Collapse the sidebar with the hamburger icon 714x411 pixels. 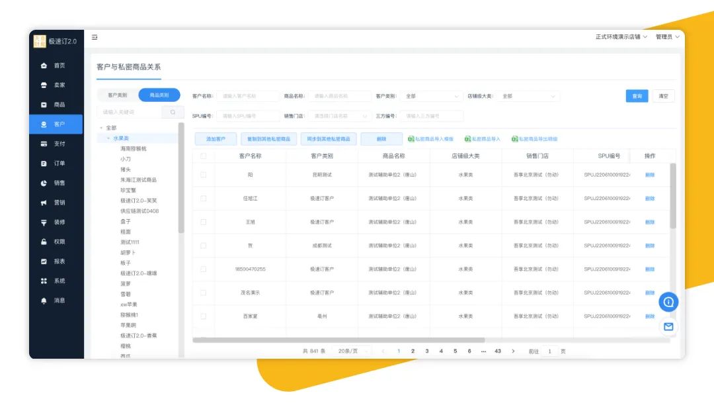pos(95,37)
